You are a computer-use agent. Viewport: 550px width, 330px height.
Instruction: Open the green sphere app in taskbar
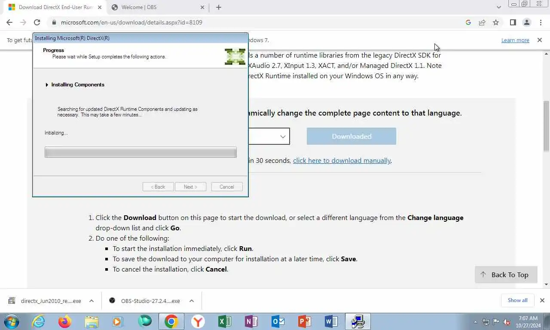click(x=145, y=321)
